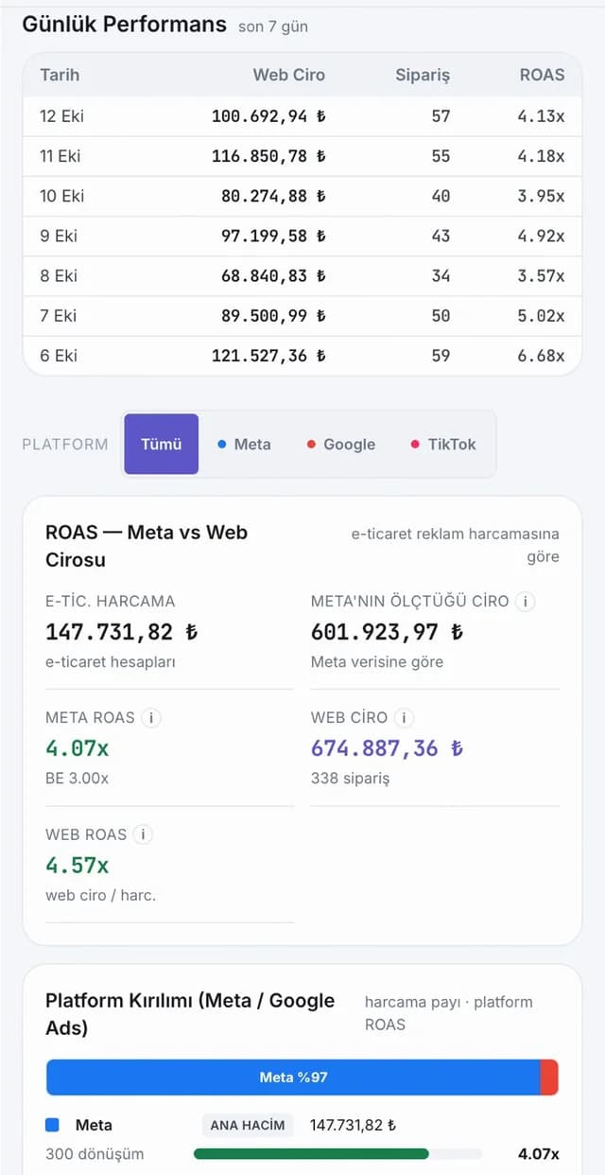Click the 338 sipariş text
The image size is (605, 1175).
pyautogui.click(x=351, y=779)
